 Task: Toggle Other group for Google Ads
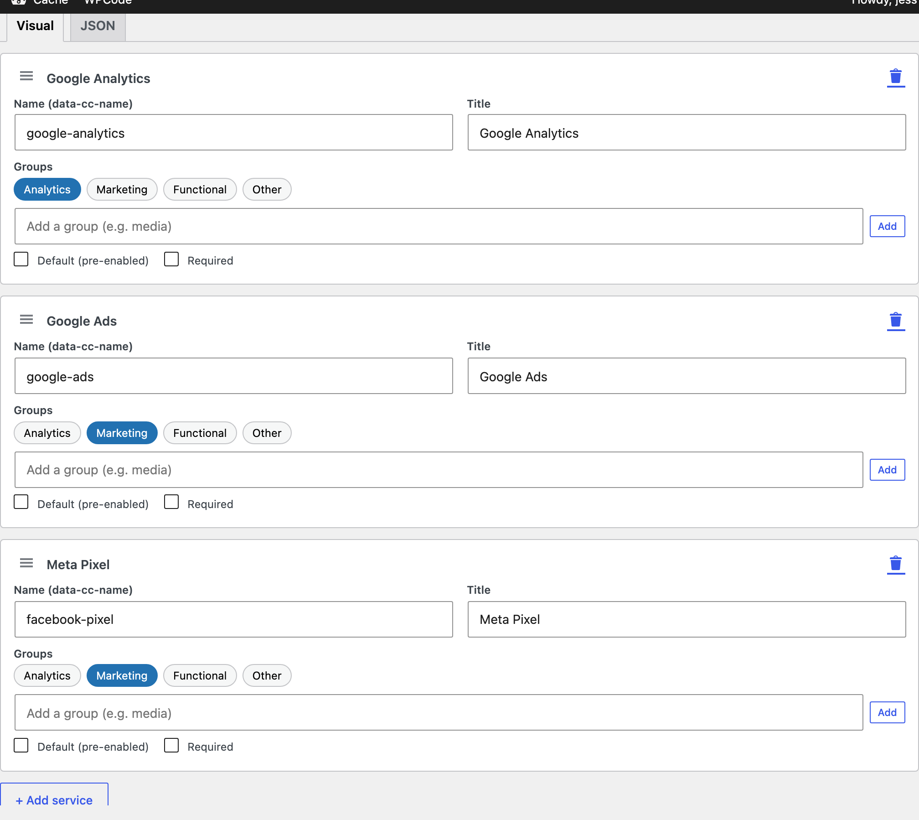tap(267, 433)
